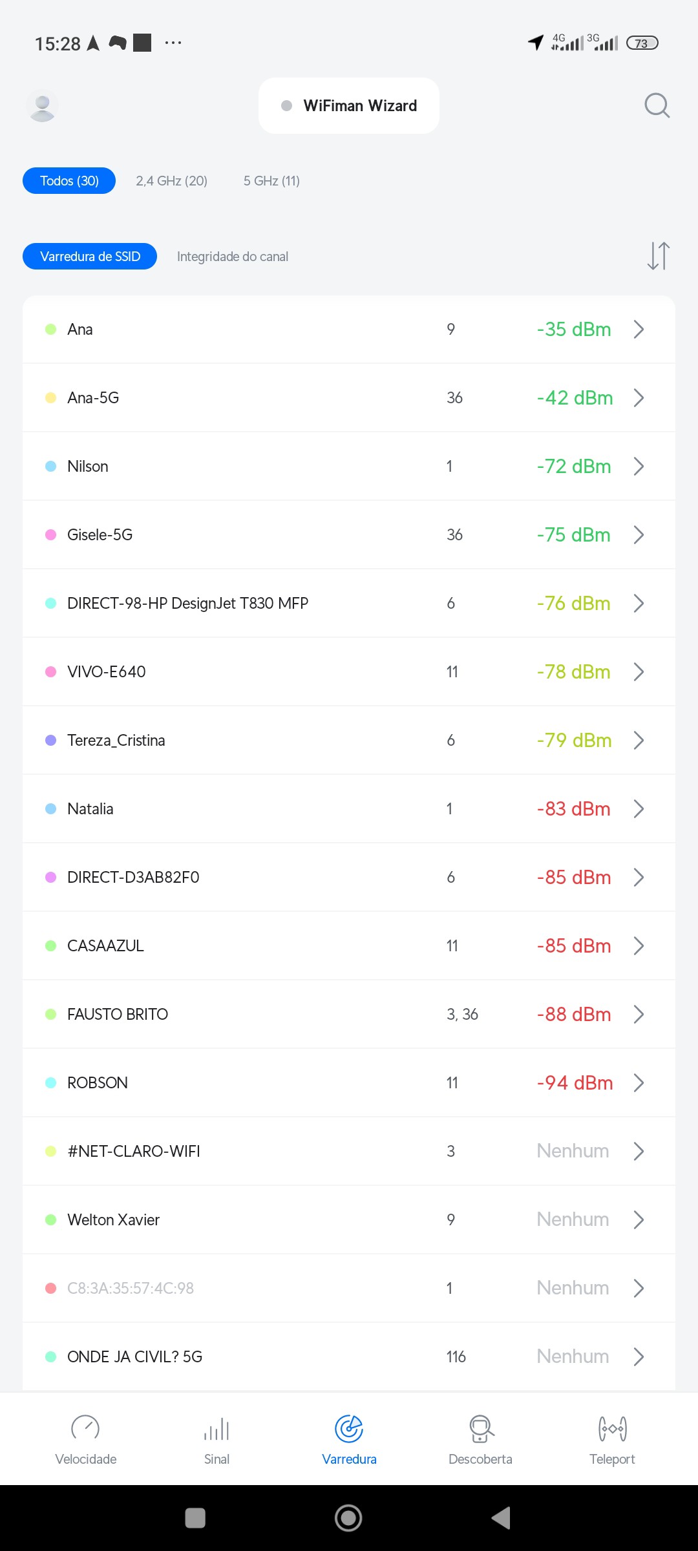698x1551 pixels.
Task: Tap the user profile avatar icon
Action: pyautogui.click(x=43, y=106)
